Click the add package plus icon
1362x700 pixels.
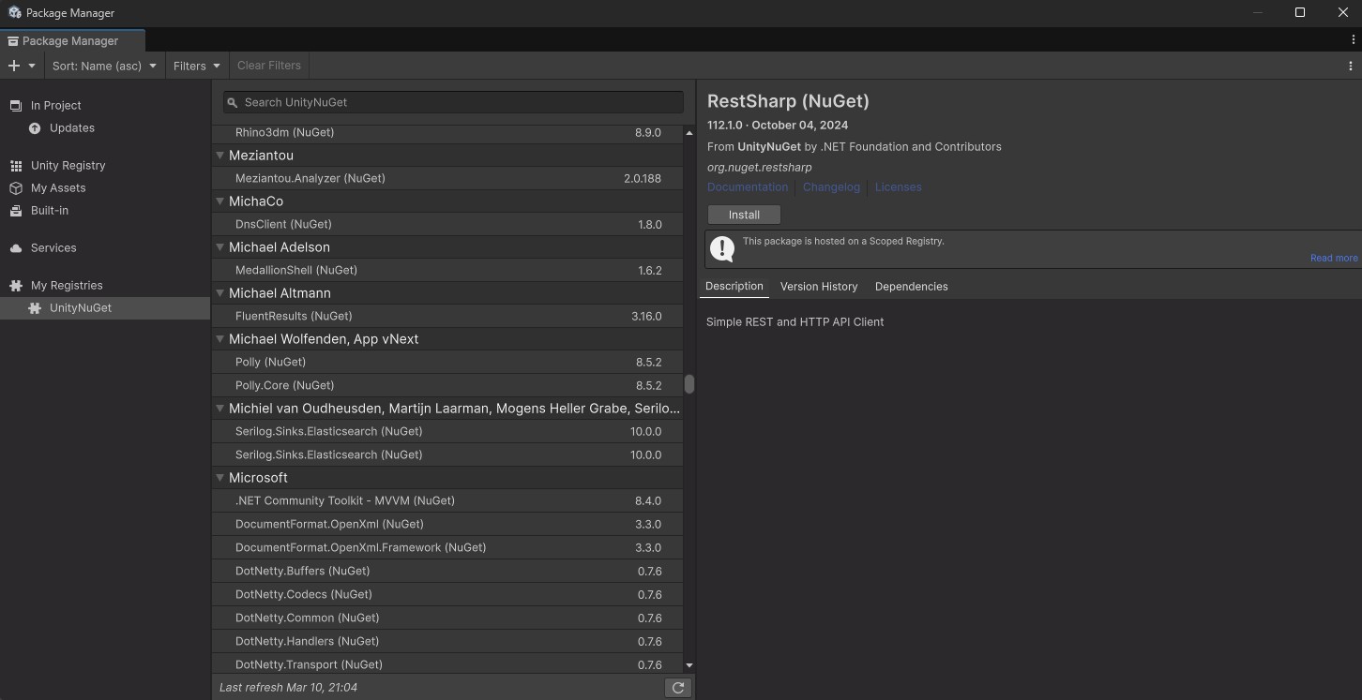pos(14,66)
